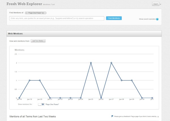Click the Show search operators link

pyautogui.click(x=147, y=19)
